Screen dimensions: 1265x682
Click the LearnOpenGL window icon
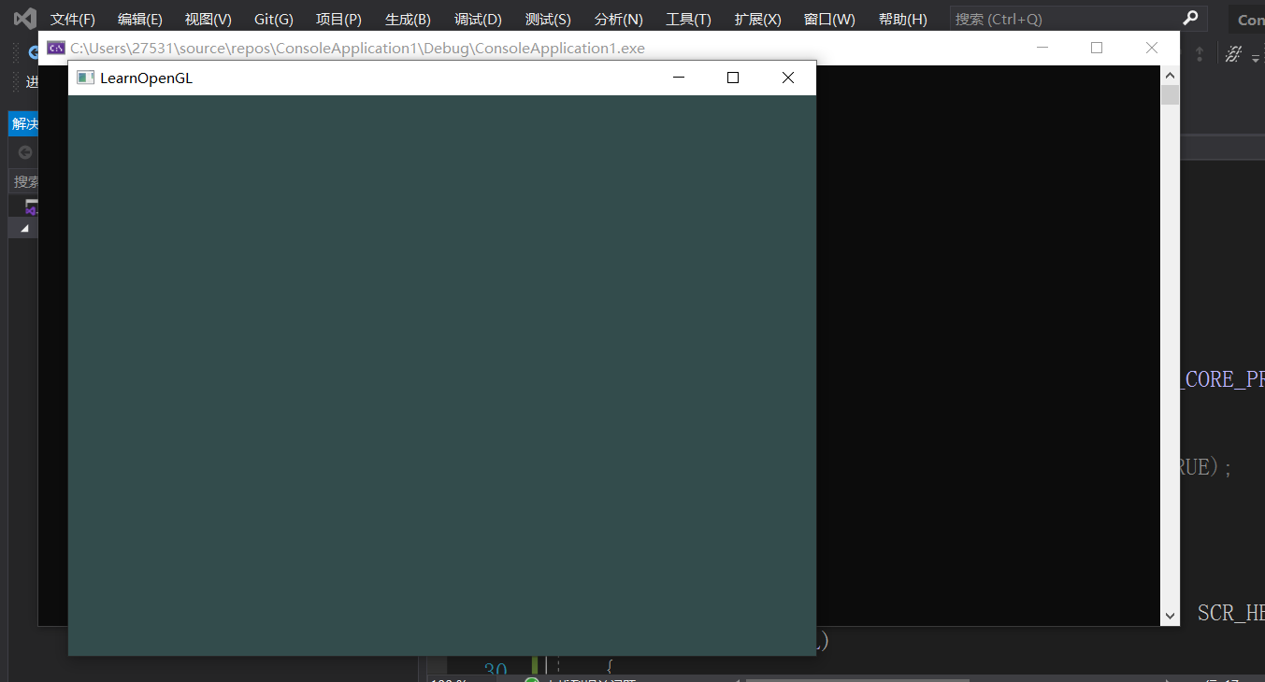click(86, 78)
